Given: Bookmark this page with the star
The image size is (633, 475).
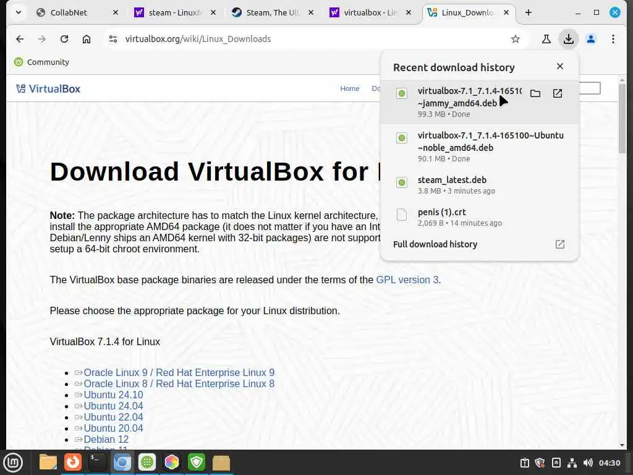Looking at the screenshot, I should click(515, 39).
